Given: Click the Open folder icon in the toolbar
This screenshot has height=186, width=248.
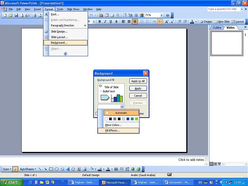Looking at the screenshot, I should click(11, 15).
